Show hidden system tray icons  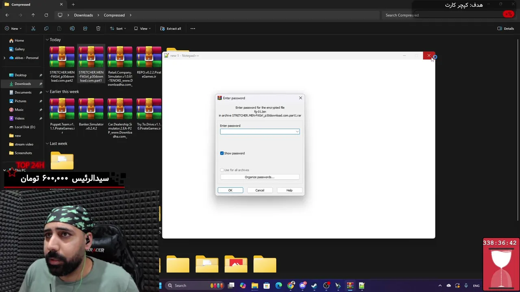tap(440, 286)
